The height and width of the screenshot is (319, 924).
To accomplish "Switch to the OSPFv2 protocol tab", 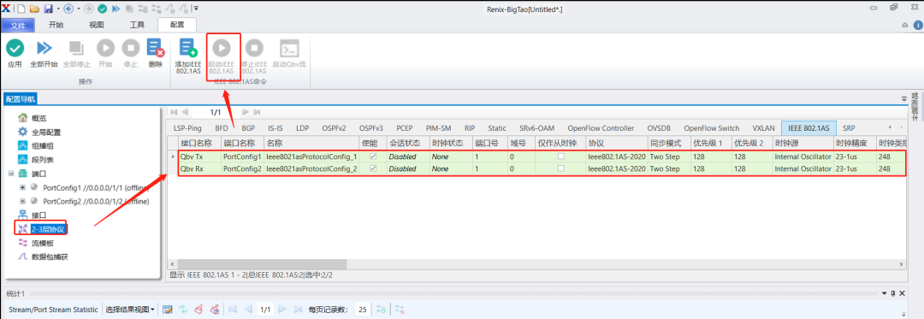I will click(334, 127).
